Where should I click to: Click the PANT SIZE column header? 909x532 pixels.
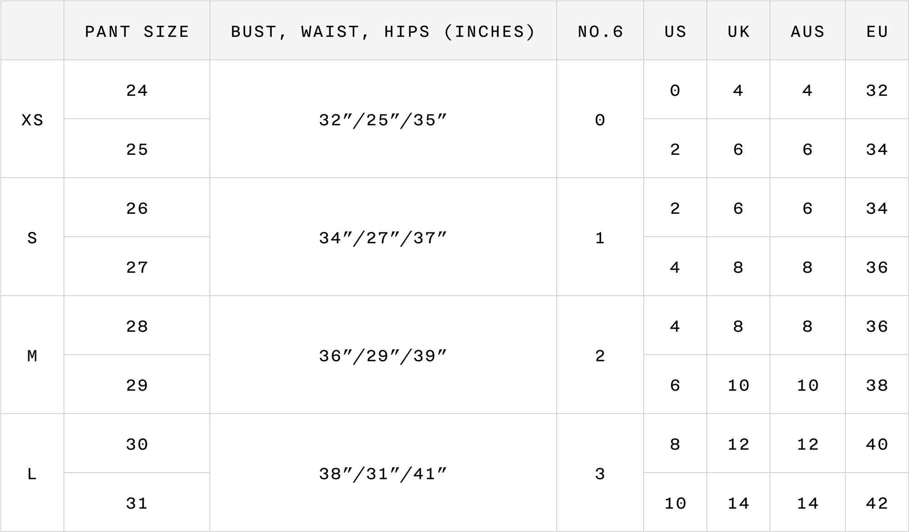(x=137, y=32)
